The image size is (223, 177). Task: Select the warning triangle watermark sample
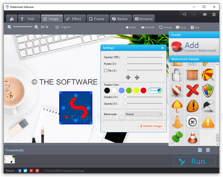(x=208, y=122)
